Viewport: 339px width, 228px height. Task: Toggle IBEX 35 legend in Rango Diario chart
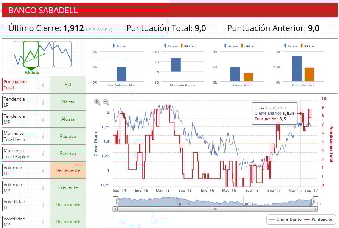pos(248,46)
